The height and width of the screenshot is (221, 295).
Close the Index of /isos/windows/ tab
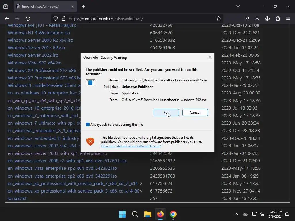click(72, 6)
